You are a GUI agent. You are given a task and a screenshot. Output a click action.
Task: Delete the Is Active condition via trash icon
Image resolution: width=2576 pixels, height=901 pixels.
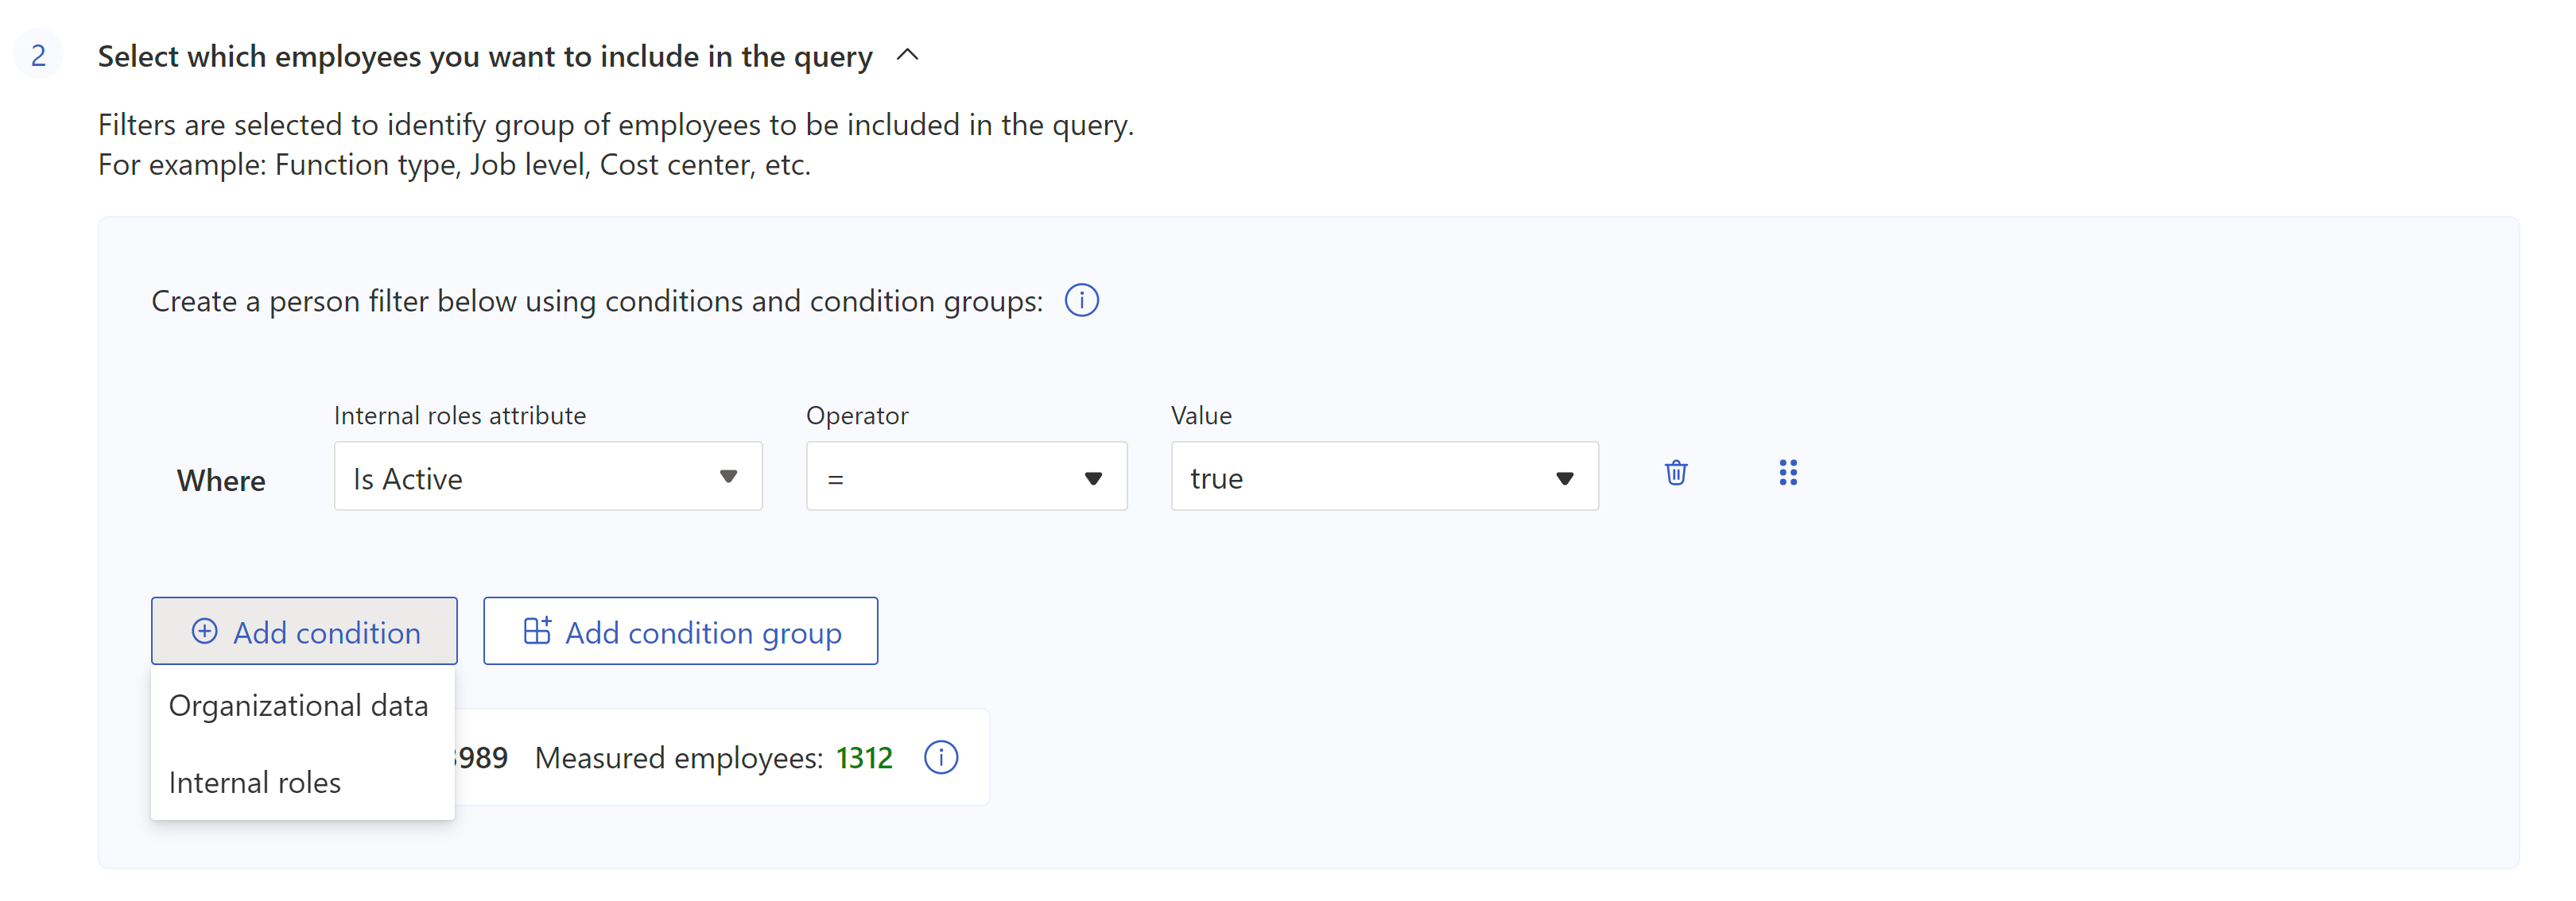tap(1675, 474)
